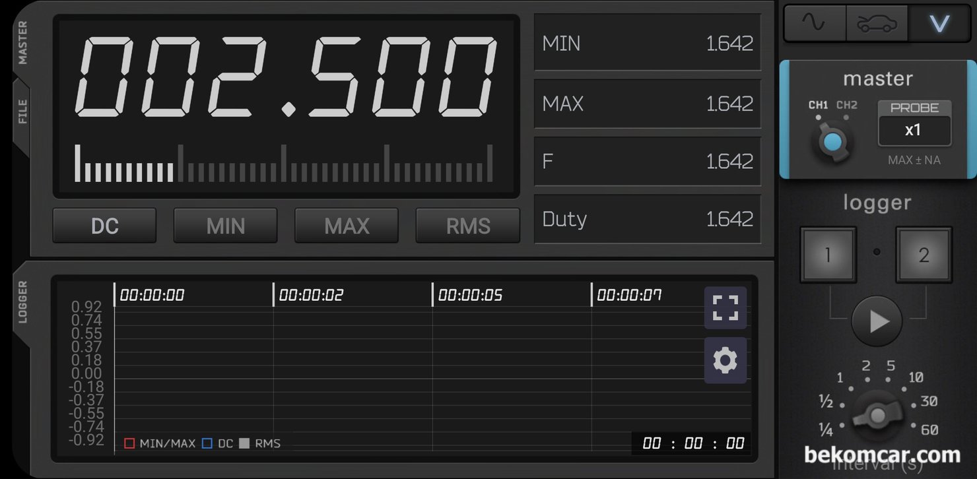
Task: Click the MAX 1.642 readout row
Action: pyautogui.click(x=647, y=104)
